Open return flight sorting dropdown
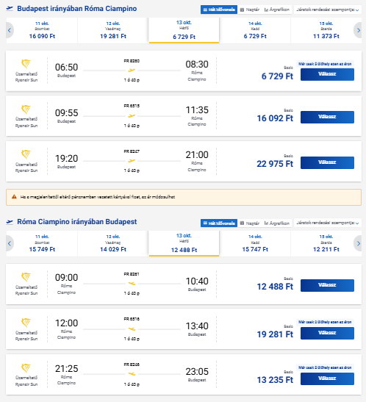 point(328,223)
